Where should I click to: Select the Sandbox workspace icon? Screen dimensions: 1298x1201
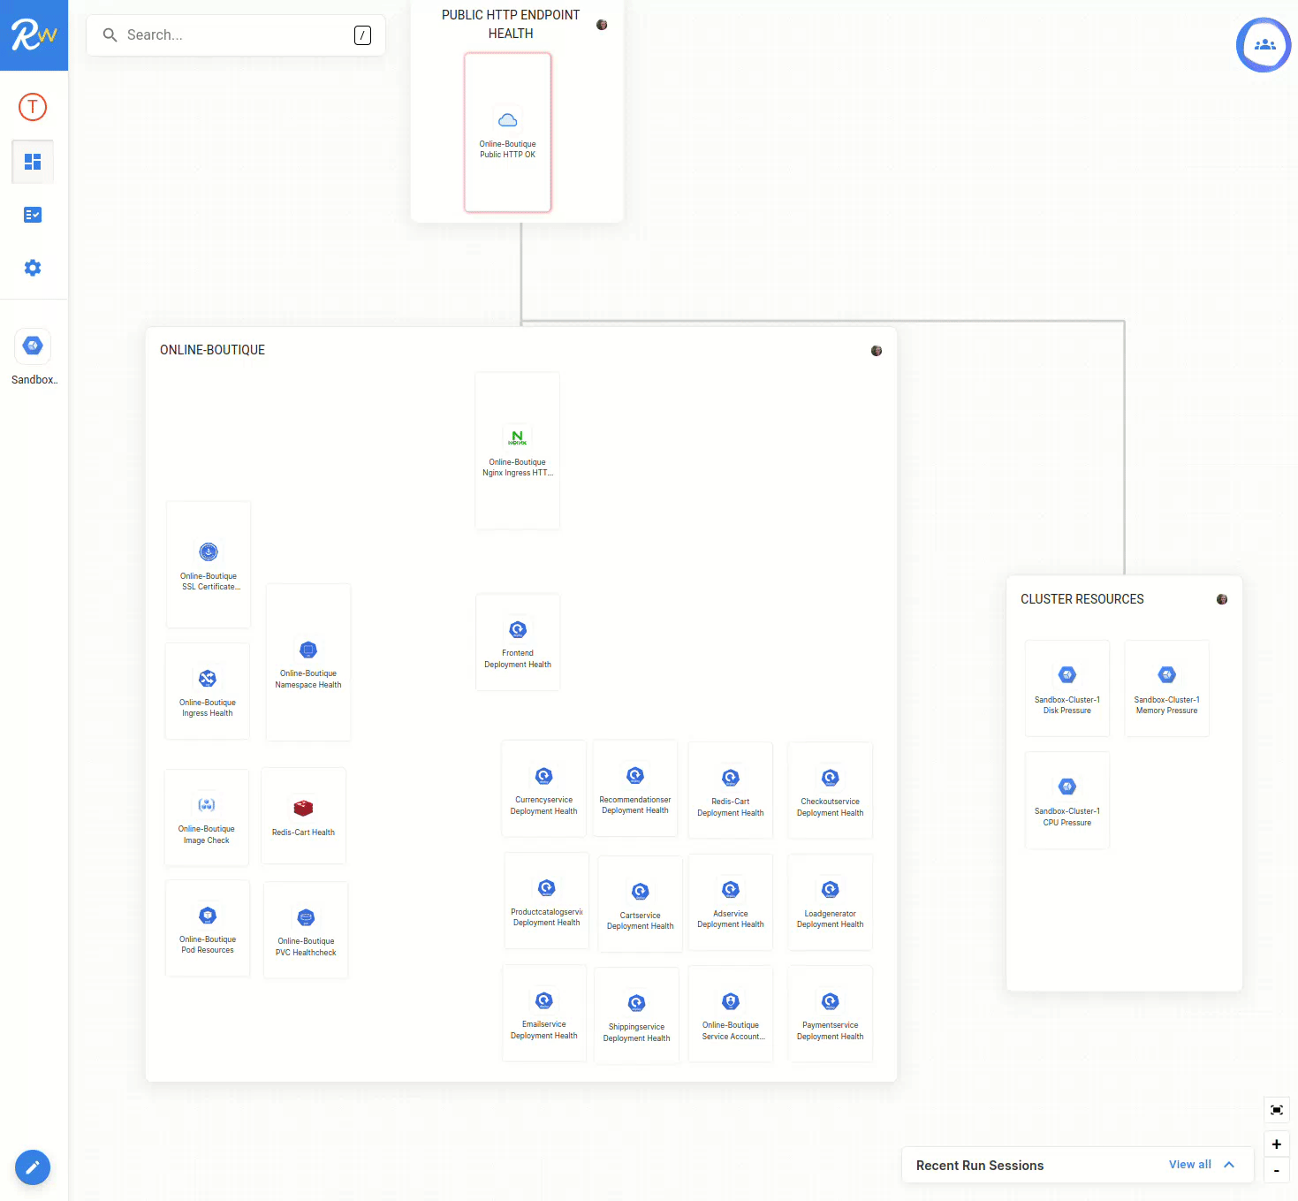pyautogui.click(x=33, y=346)
